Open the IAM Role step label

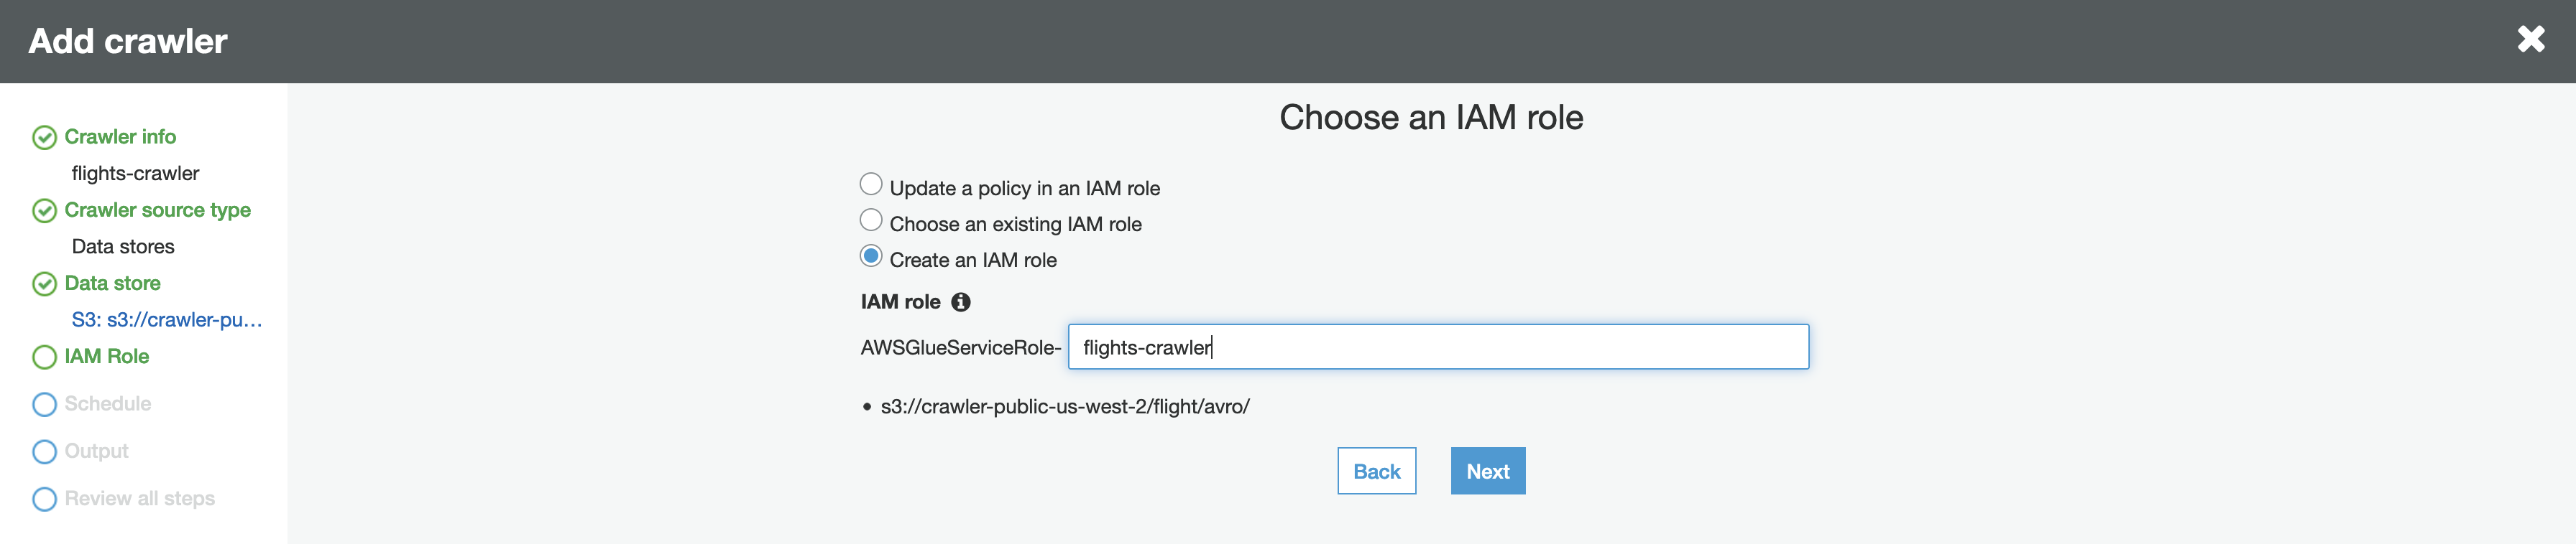click(x=106, y=357)
